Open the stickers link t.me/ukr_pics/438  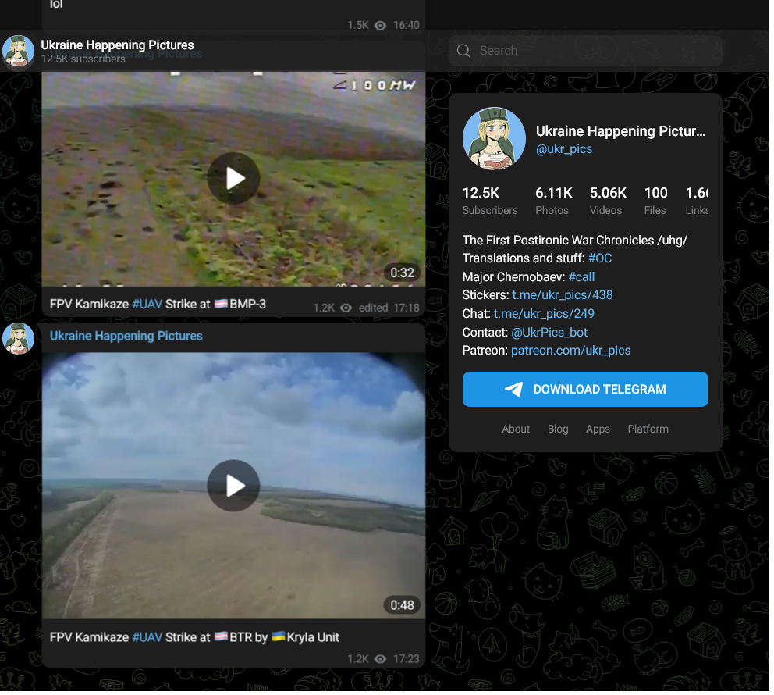click(563, 295)
